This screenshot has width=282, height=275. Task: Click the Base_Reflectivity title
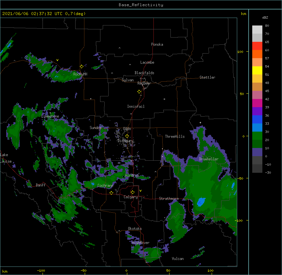141,5
